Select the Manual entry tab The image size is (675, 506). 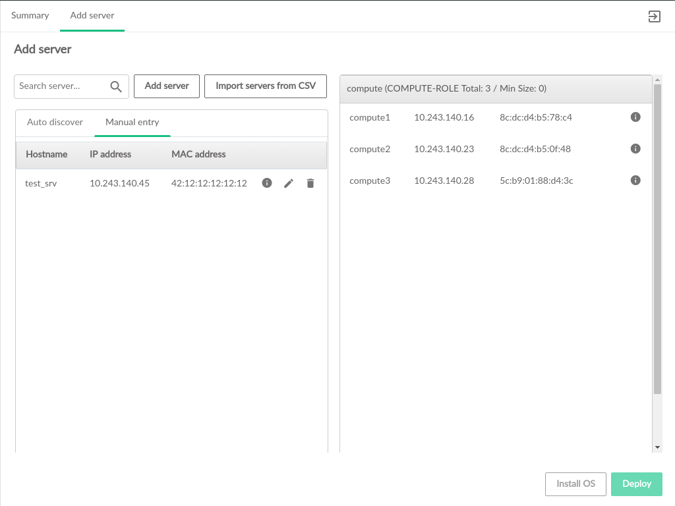pos(132,123)
